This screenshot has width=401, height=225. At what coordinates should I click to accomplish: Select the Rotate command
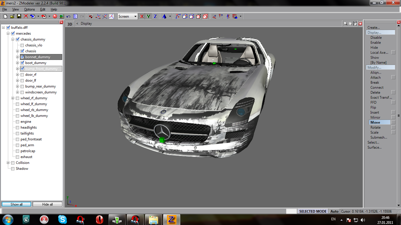[x=375, y=127]
